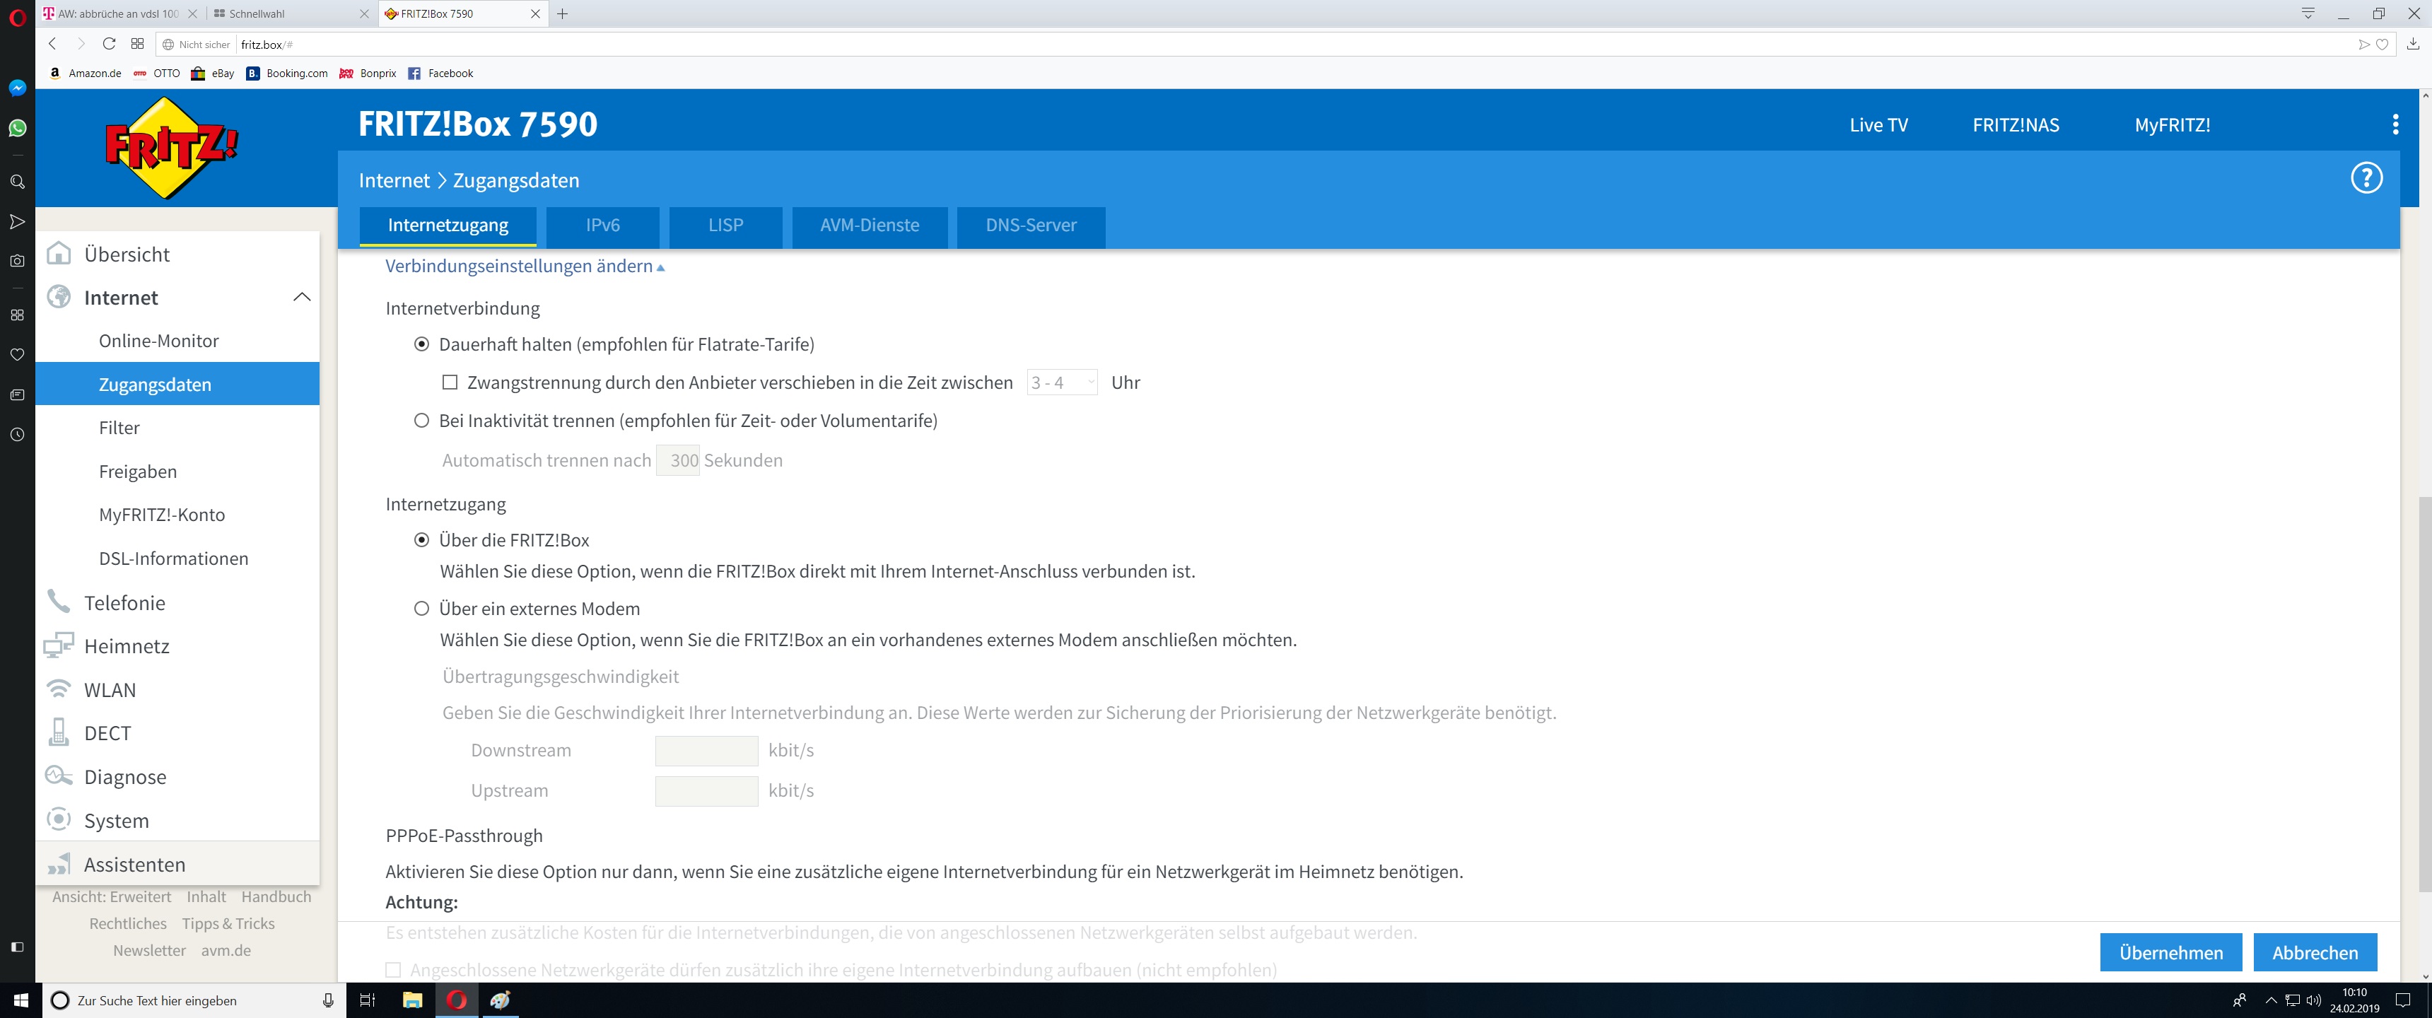Click the Abbrechen button
This screenshot has height=1018, width=2432.
tap(2315, 952)
